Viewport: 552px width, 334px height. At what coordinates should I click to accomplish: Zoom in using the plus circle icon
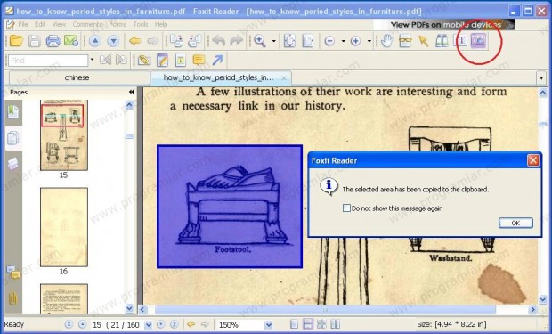[355, 41]
